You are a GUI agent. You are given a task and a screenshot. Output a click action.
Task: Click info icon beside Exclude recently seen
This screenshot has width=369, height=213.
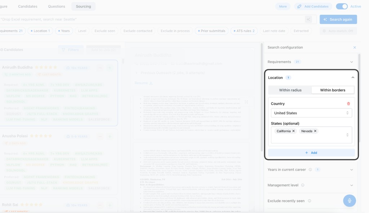pyautogui.click(x=310, y=201)
